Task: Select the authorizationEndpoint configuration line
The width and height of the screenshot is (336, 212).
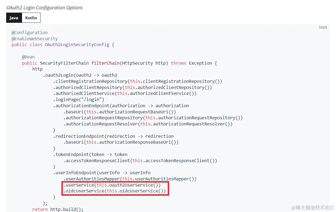Action: tap(121, 106)
